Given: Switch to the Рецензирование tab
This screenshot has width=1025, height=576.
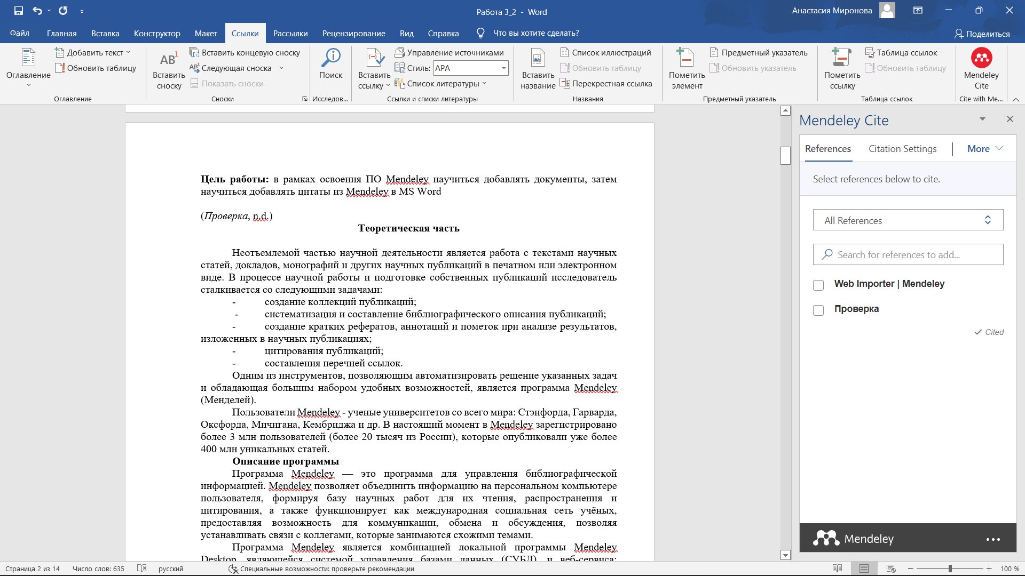Looking at the screenshot, I should (353, 33).
